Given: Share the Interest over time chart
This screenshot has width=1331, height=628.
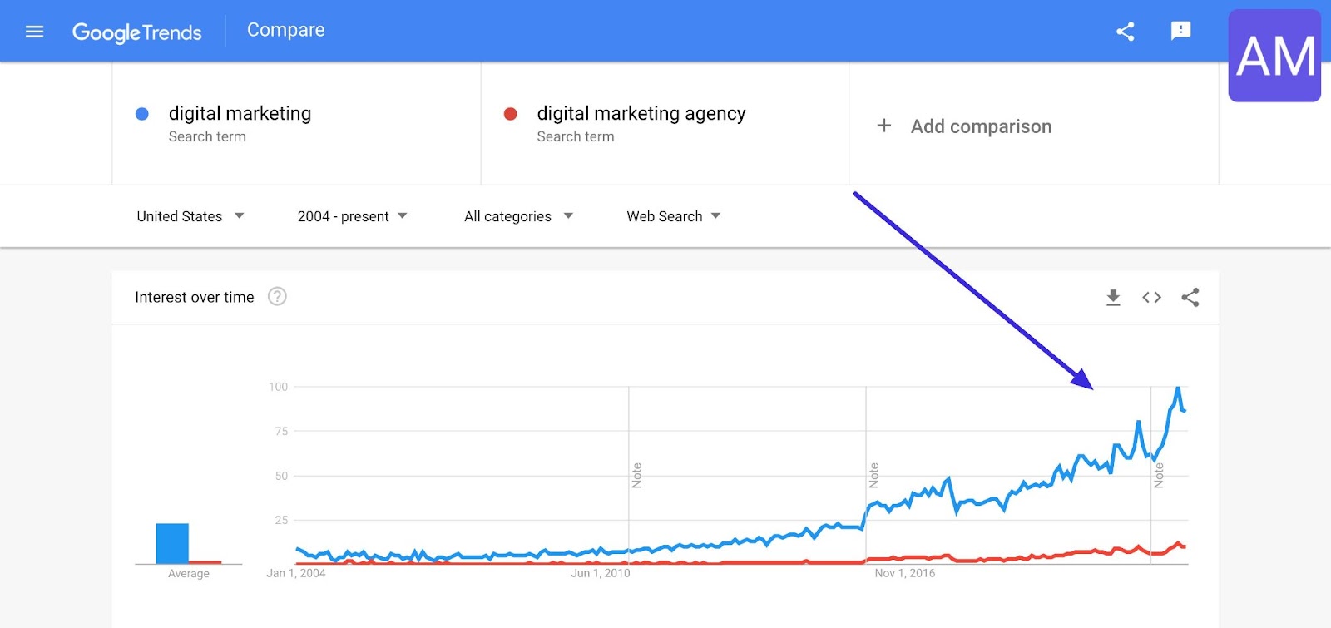Looking at the screenshot, I should click(1190, 297).
